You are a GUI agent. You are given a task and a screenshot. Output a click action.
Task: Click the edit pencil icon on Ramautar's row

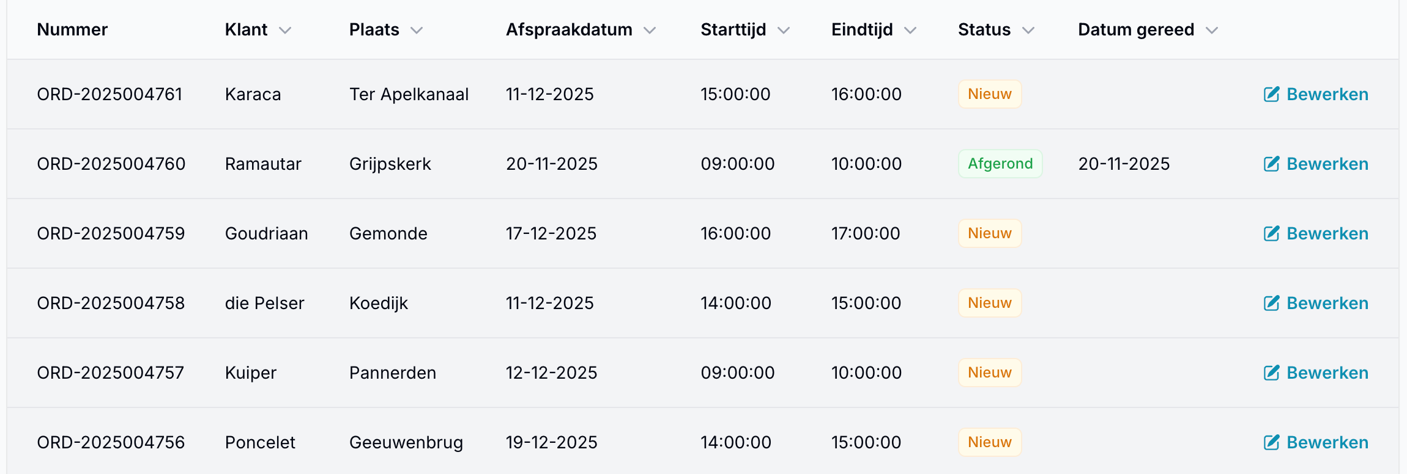1272,164
